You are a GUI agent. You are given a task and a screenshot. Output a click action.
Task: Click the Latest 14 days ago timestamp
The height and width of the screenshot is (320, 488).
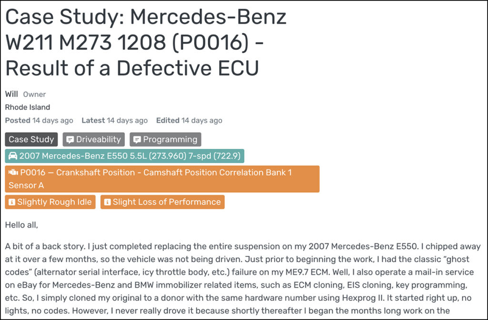coord(114,121)
